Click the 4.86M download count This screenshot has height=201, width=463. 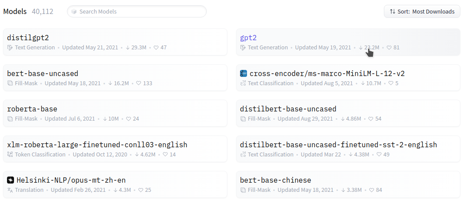pyautogui.click(x=354, y=119)
